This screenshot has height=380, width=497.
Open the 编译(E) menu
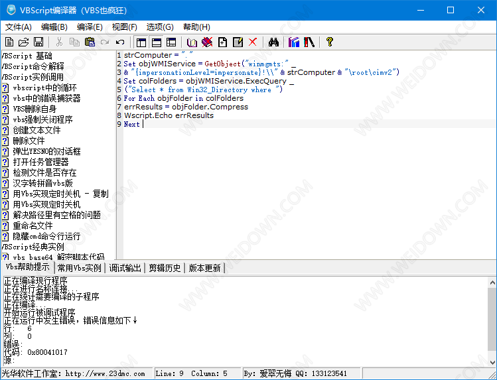pos(90,27)
